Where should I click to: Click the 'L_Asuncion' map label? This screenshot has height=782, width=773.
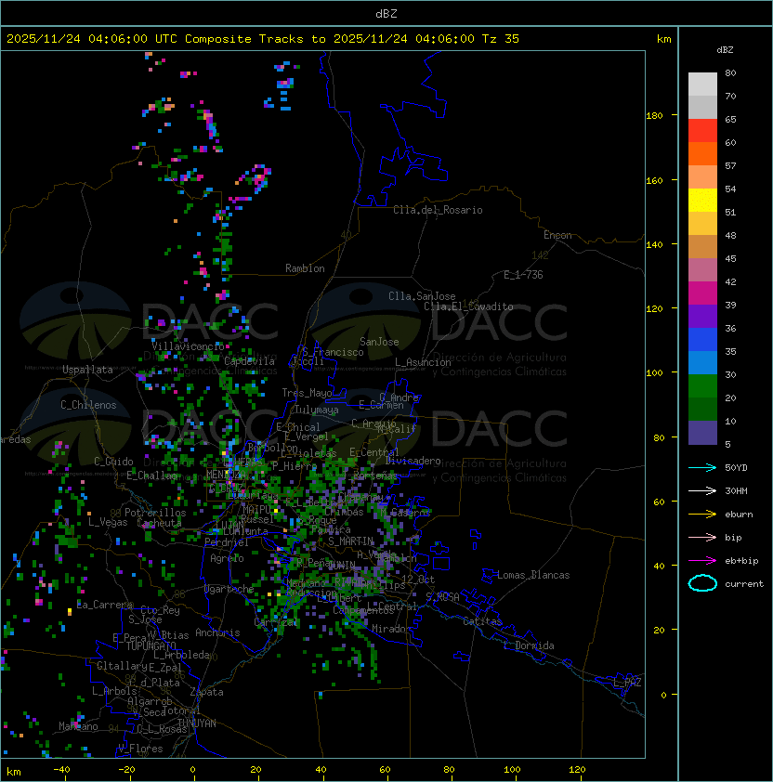tap(423, 362)
